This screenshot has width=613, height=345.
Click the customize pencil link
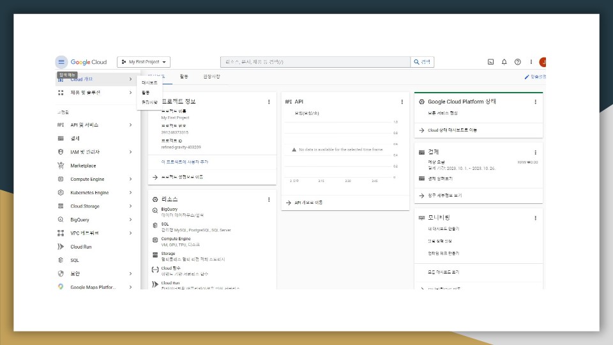click(535, 77)
